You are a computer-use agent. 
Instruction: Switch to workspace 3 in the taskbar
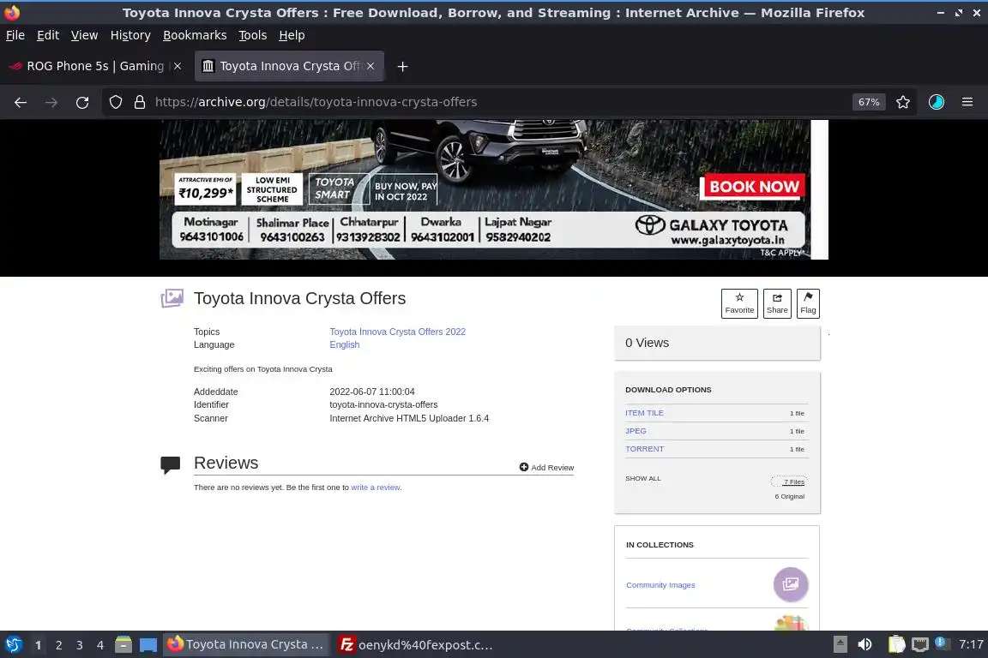click(80, 645)
